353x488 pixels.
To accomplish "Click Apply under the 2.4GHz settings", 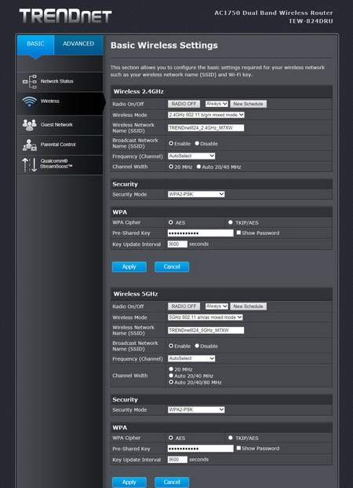I will click(x=129, y=266).
